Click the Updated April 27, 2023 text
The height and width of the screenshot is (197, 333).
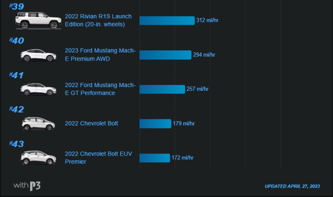[x=292, y=186]
